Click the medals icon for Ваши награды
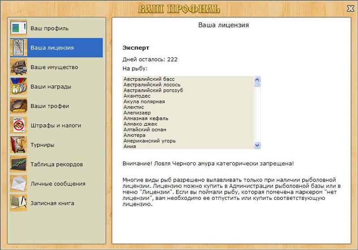This screenshot has height=250, width=358. [18, 86]
